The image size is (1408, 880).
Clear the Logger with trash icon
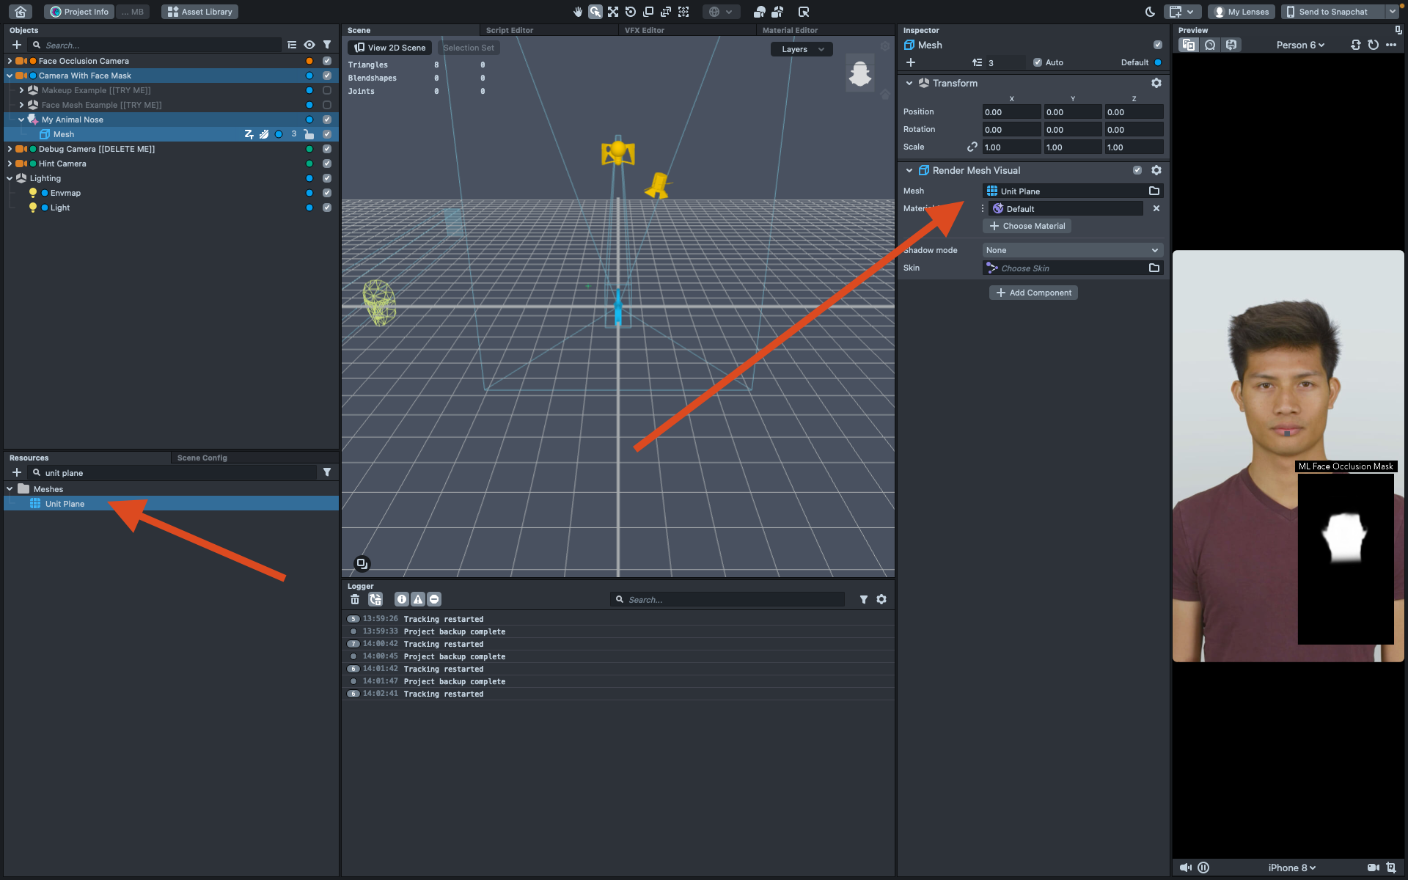click(x=355, y=599)
